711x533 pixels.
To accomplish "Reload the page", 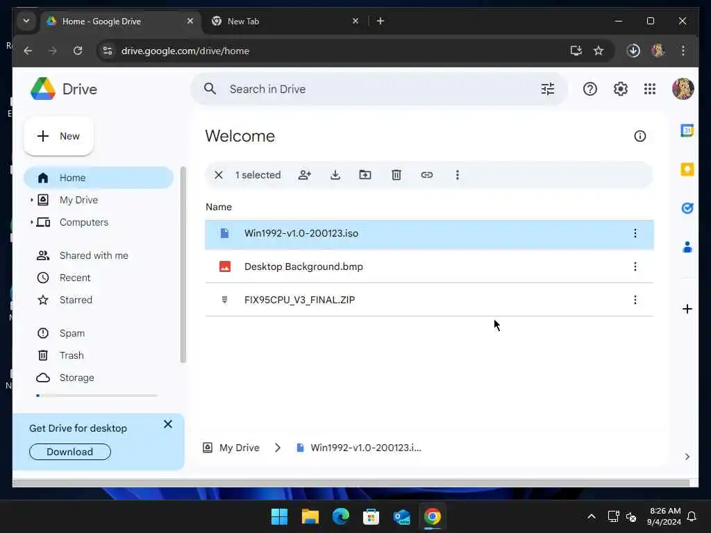I will coord(78,51).
